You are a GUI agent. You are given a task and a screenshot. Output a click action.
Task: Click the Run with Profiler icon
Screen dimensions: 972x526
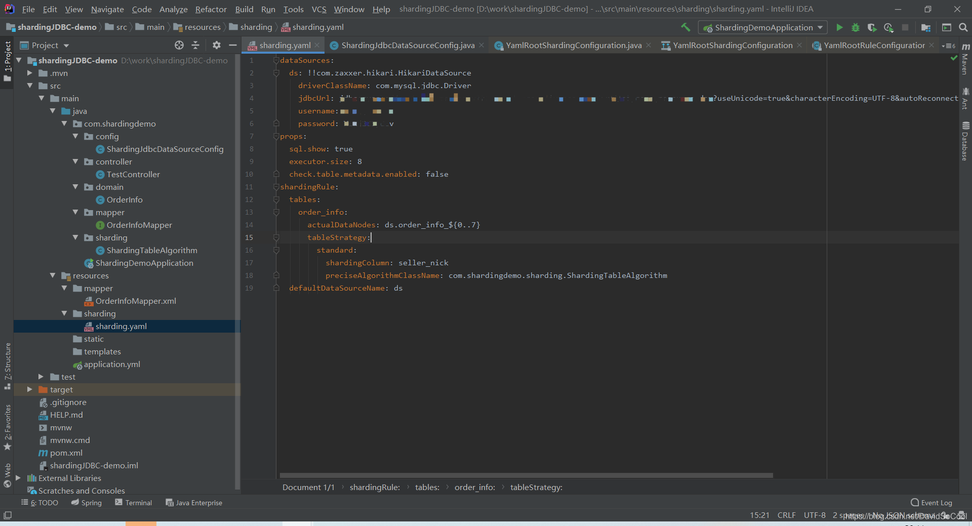pyautogui.click(x=888, y=27)
